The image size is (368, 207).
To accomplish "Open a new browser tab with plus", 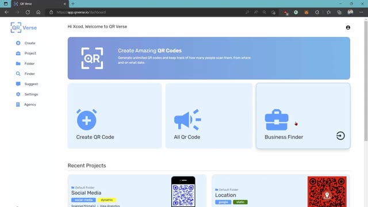I will pos(73,4).
